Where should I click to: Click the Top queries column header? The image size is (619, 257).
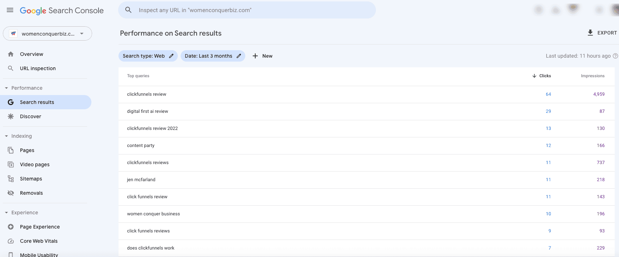(138, 76)
